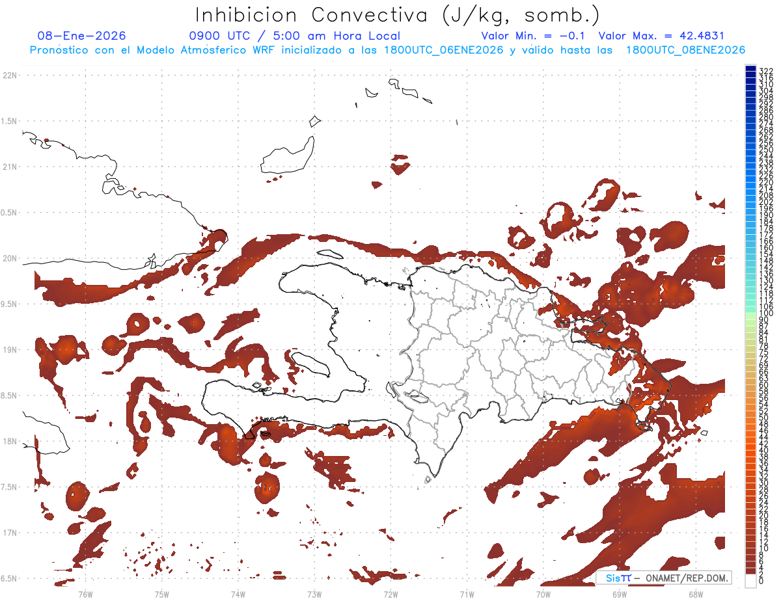Click the "0" colorbar value label
The height and width of the screenshot is (603, 781).
click(761, 582)
